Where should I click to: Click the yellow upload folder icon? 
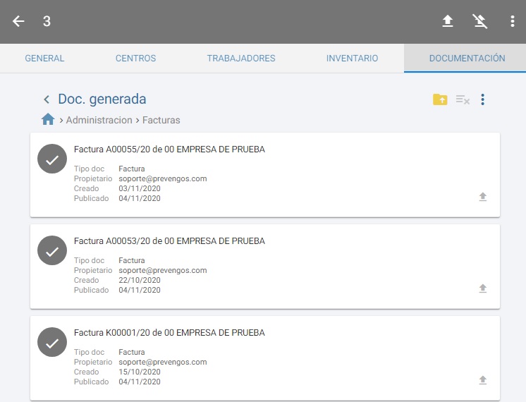(x=440, y=99)
